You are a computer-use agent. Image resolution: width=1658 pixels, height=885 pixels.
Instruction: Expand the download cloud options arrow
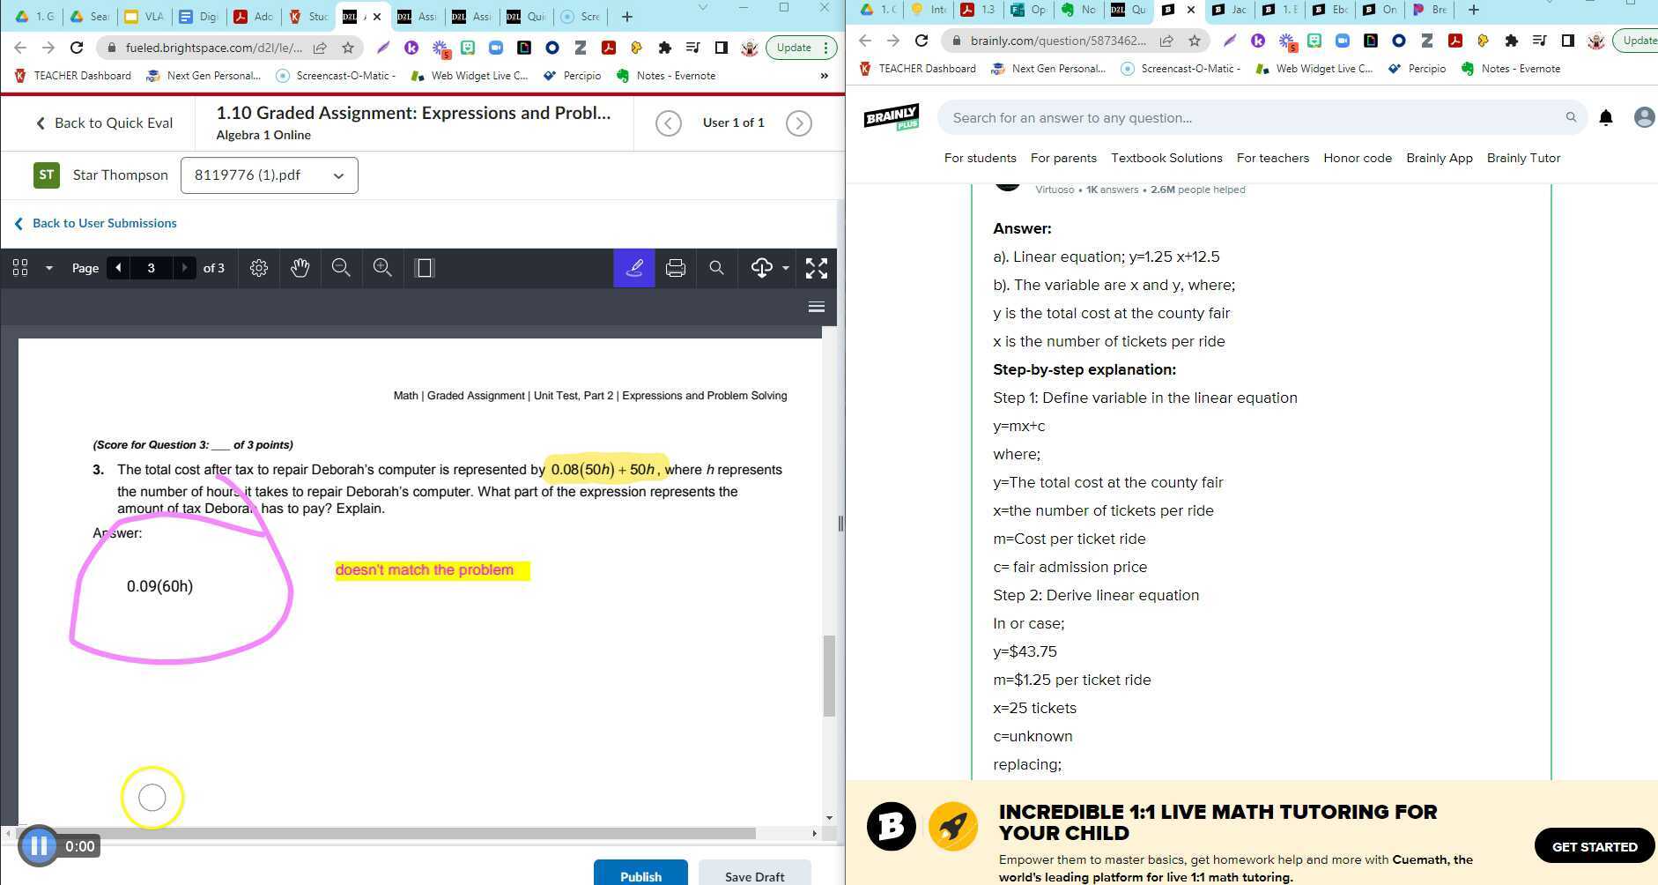(785, 268)
